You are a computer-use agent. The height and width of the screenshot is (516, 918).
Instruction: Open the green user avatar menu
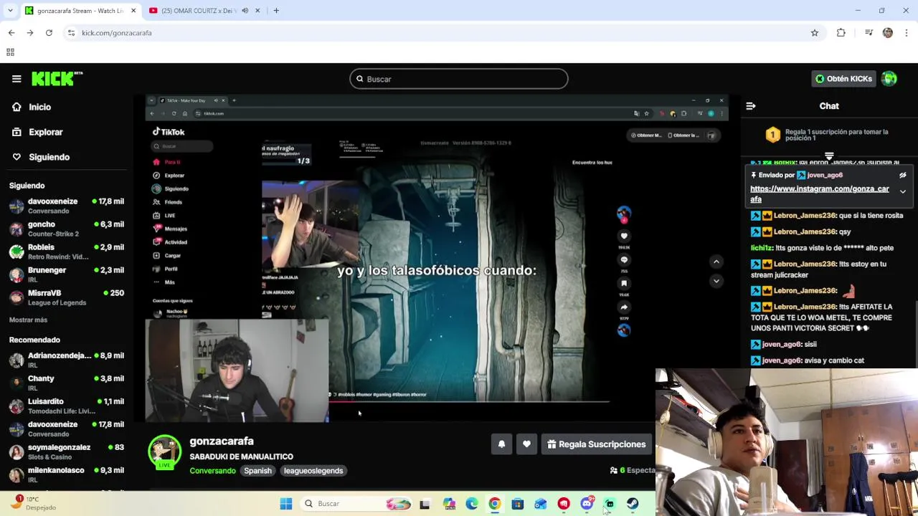[x=889, y=79]
